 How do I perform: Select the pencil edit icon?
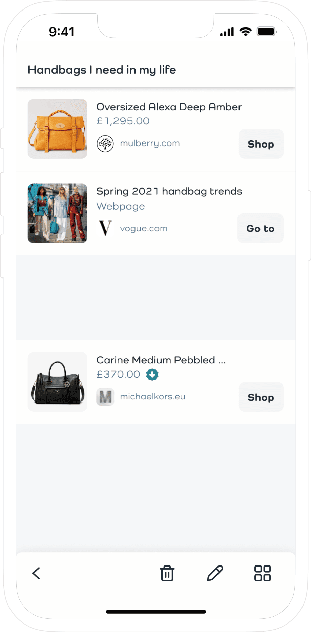215,574
